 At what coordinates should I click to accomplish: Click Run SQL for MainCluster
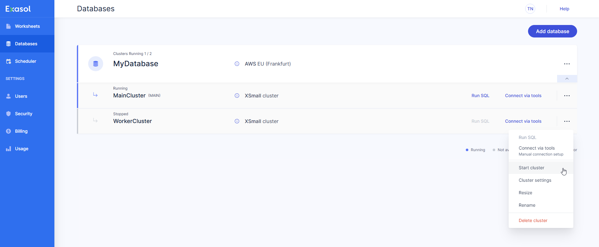(x=480, y=96)
